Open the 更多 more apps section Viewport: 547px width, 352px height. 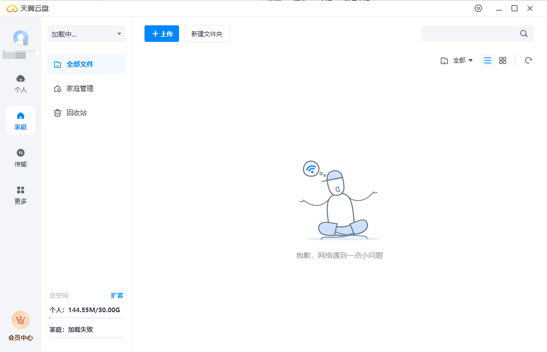tap(21, 195)
